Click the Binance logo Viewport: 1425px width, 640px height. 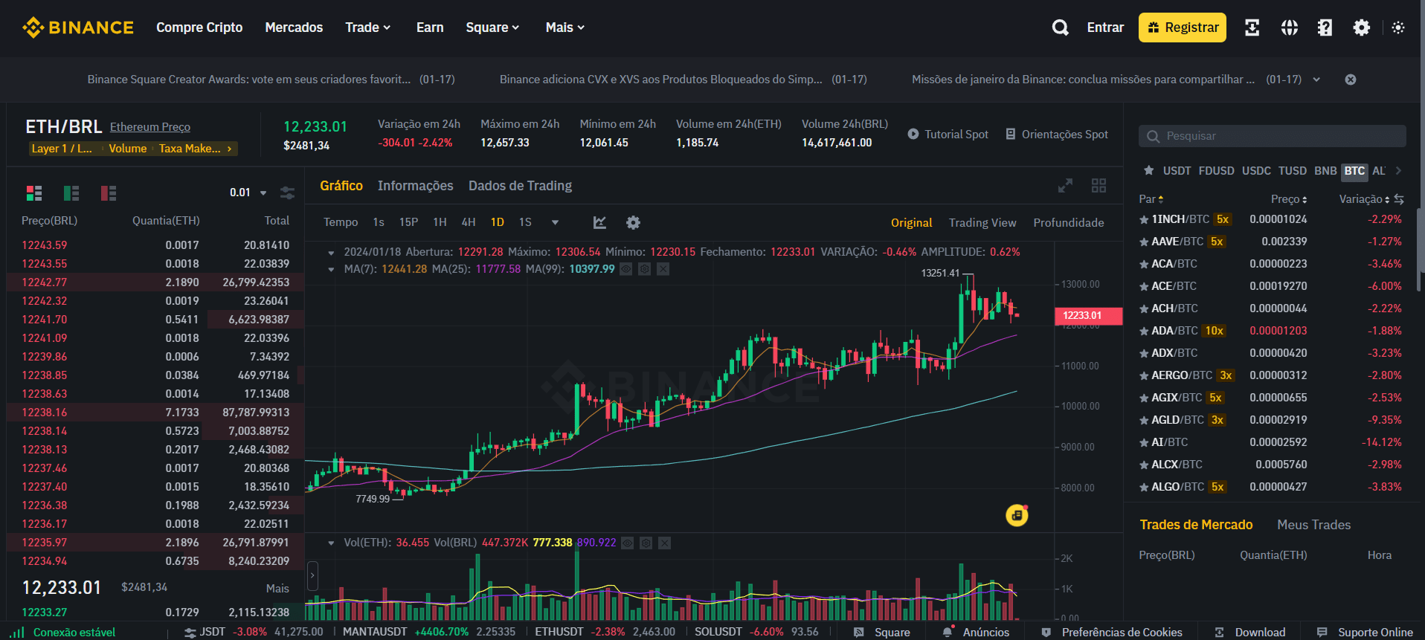click(x=78, y=28)
